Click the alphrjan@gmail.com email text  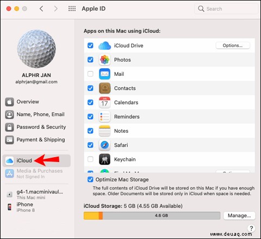pos(36,82)
